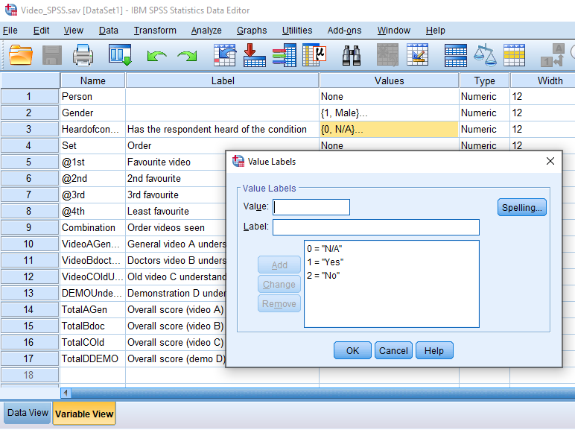Open the Transform menu

click(155, 31)
